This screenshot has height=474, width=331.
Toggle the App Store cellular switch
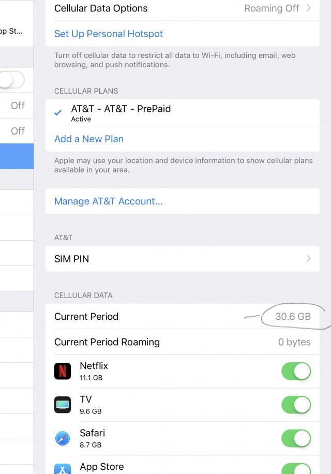296,468
